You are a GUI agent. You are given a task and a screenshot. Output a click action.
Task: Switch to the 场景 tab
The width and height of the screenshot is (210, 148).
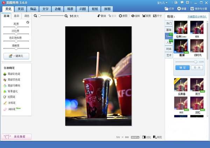click(x=70, y=9)
